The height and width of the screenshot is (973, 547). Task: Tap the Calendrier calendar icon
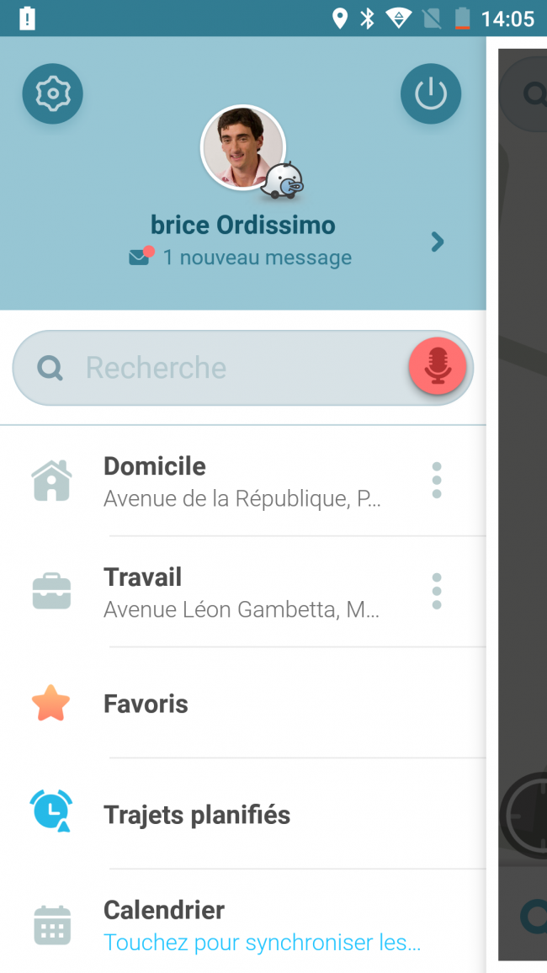coord(52,925)
